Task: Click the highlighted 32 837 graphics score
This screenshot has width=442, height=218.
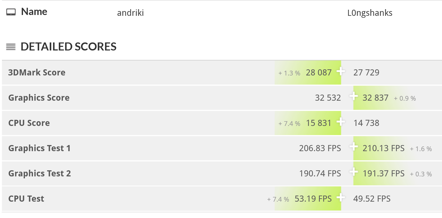Action: [x=375, y=98]
